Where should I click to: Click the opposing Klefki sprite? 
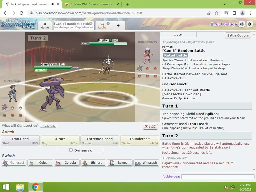[x=107, y=65]
